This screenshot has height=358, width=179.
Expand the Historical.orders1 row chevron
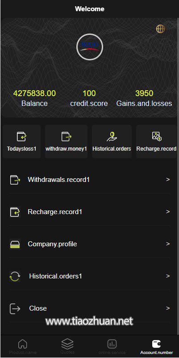(168, 276)
